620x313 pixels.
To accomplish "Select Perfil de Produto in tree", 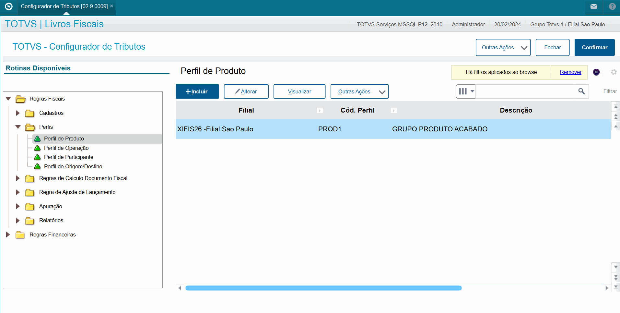I will point(64,138).
